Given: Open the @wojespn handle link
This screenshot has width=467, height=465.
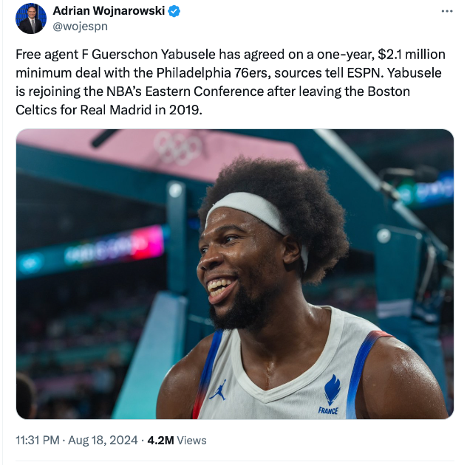Looking at the screenshot, I should pyautogui.click(x=79, y=27).
